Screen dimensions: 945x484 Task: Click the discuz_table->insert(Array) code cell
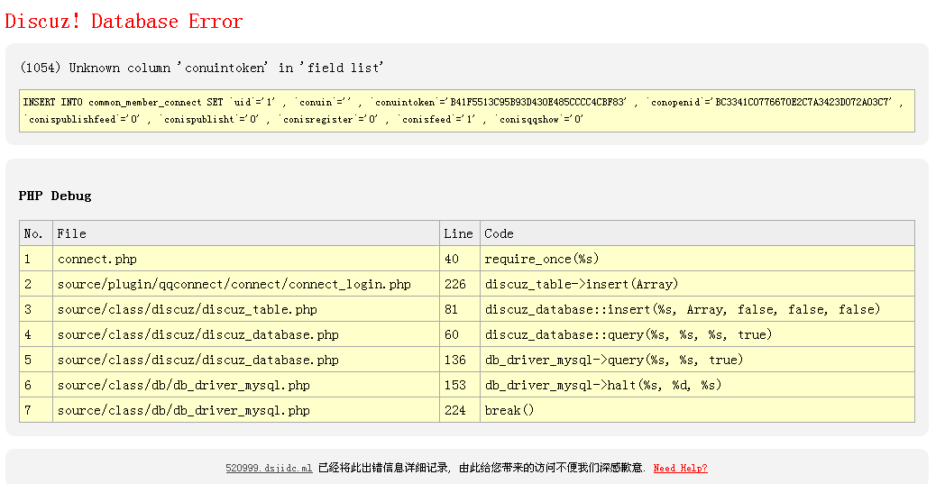click(581, 284)
